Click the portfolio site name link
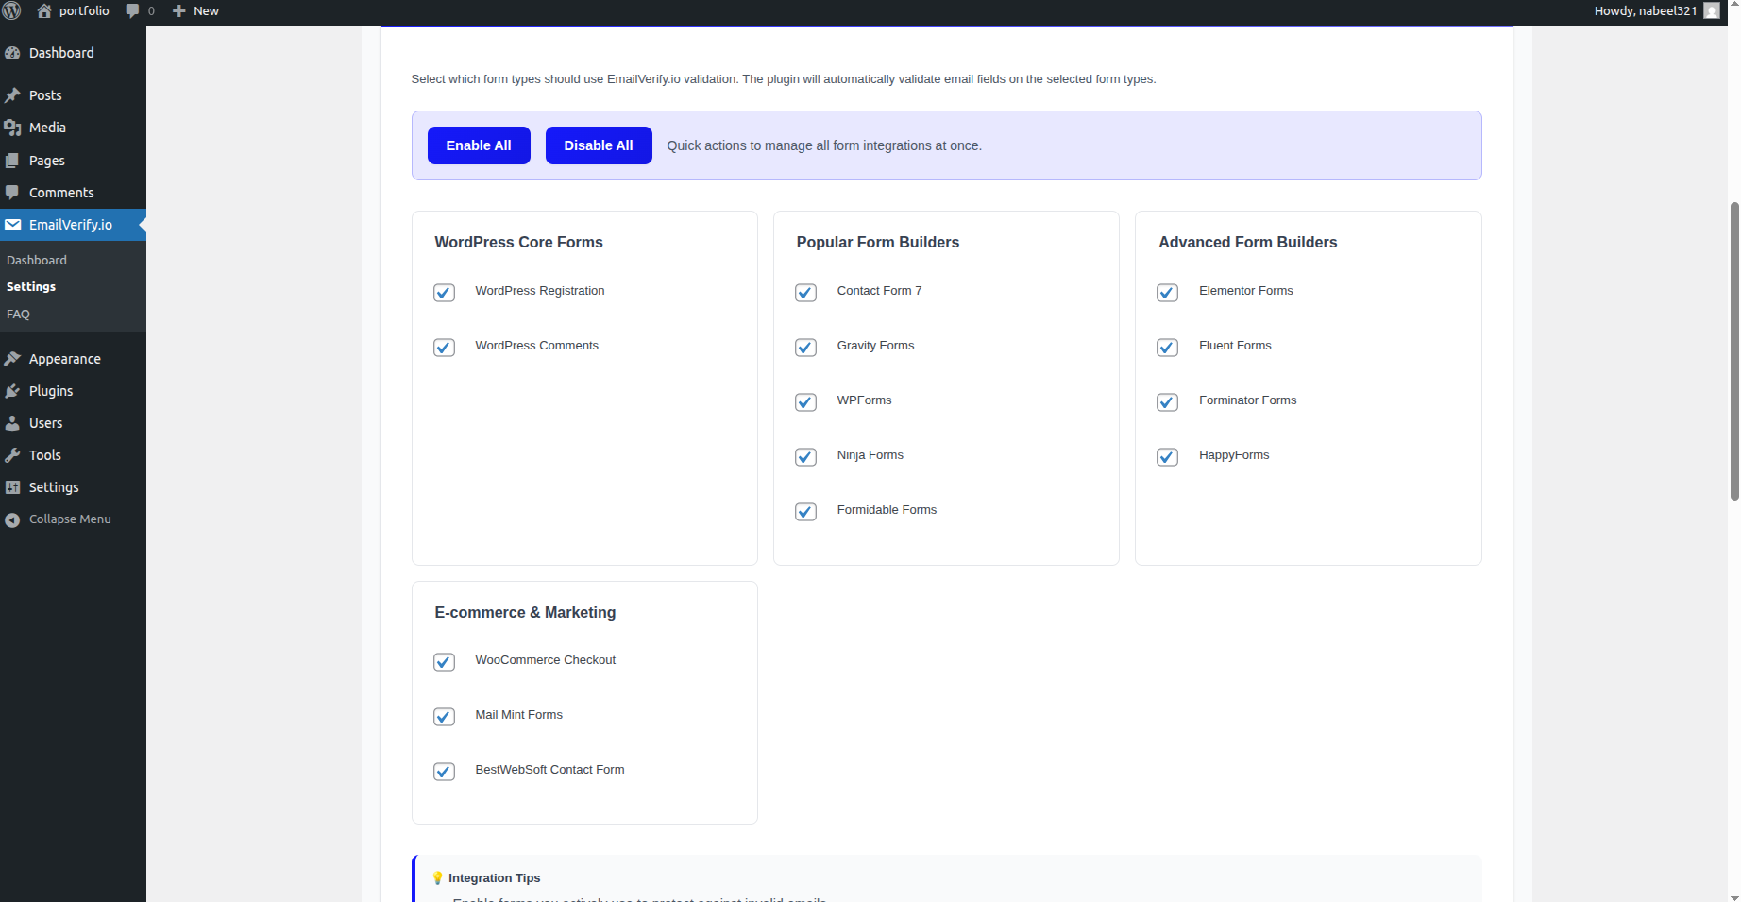The image size is (1741, 902). click(84, 10)
